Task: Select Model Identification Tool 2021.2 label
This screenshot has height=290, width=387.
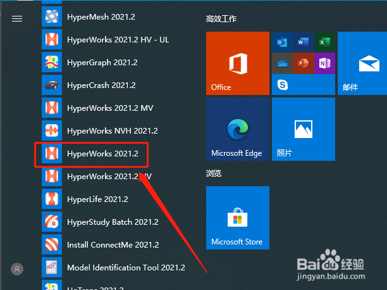Action: [x=126, y=267]
